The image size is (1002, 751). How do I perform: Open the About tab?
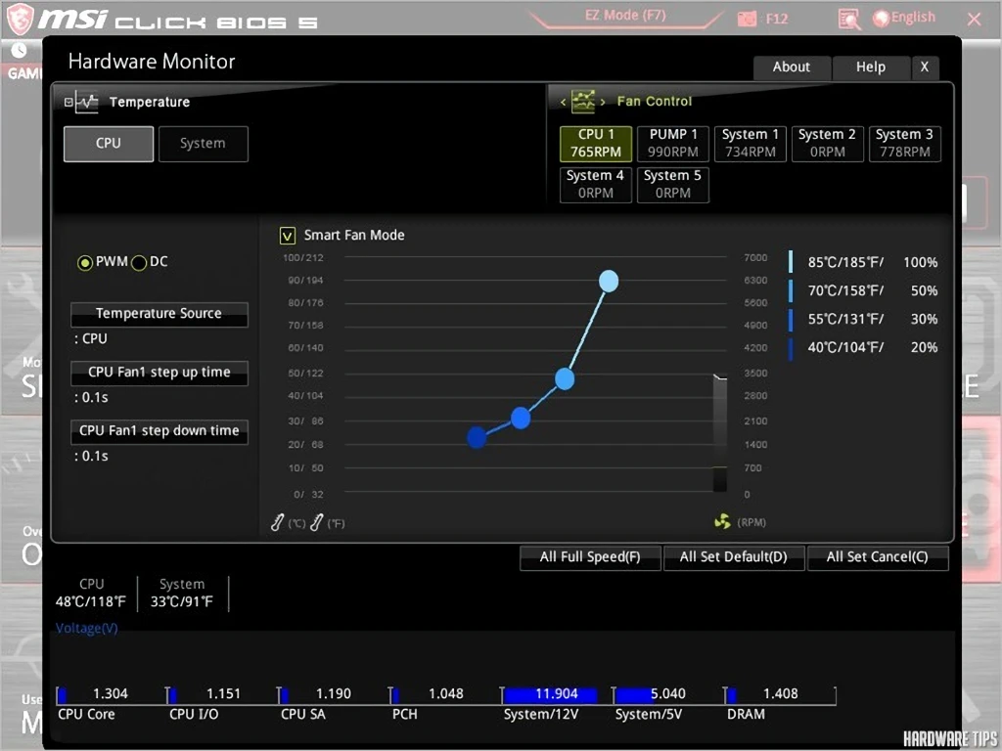click(792, 67)
